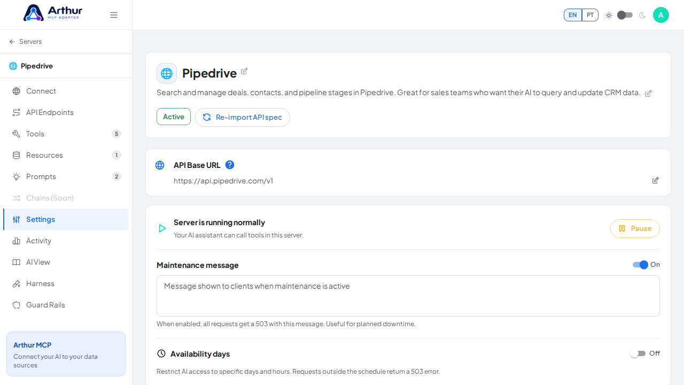Re-import the API spec

(243, 117)
